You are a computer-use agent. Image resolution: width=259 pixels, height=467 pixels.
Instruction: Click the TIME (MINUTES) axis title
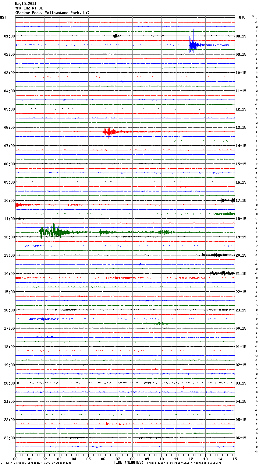(129, 462)
